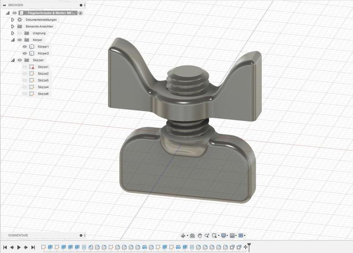Click the Viewports layout icon
Image resolution: width=353 pixels, height=253 pixels.
coord(240,236)
